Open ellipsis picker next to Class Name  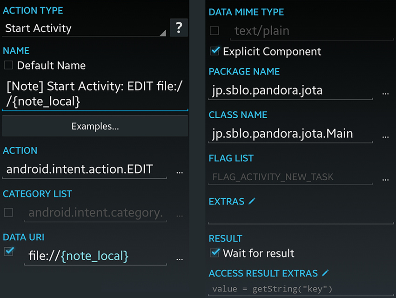385,137
